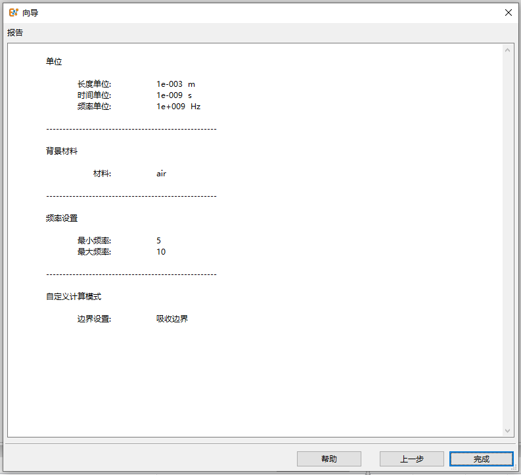
Task: Click the 材料 label
Action: point(102,174)
